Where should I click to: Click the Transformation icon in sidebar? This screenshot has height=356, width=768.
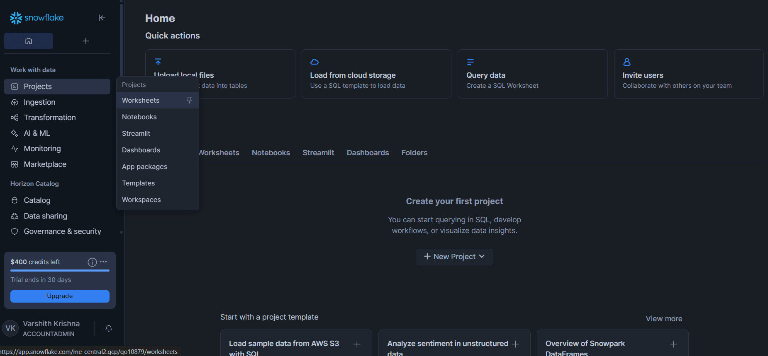coord(15,118)
